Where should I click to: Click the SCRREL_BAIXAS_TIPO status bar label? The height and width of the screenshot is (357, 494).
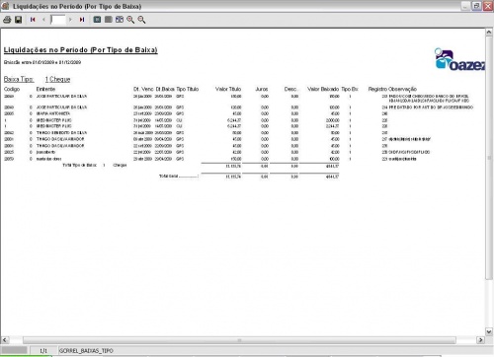click(x=86, y=351)
